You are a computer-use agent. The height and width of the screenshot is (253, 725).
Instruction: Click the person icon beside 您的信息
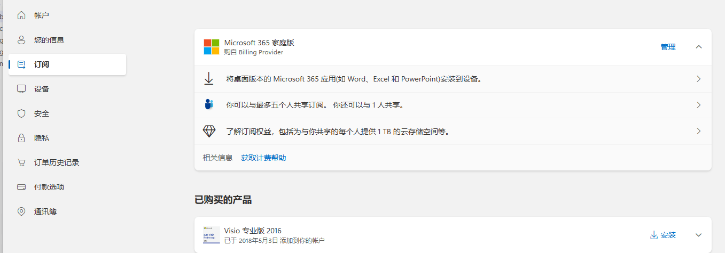coord(21,40)
